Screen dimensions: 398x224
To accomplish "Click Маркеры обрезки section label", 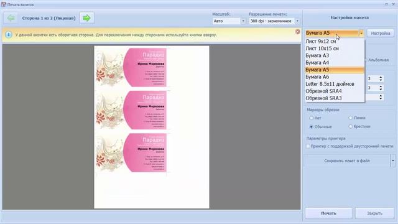I will click(x=323, y=110).
